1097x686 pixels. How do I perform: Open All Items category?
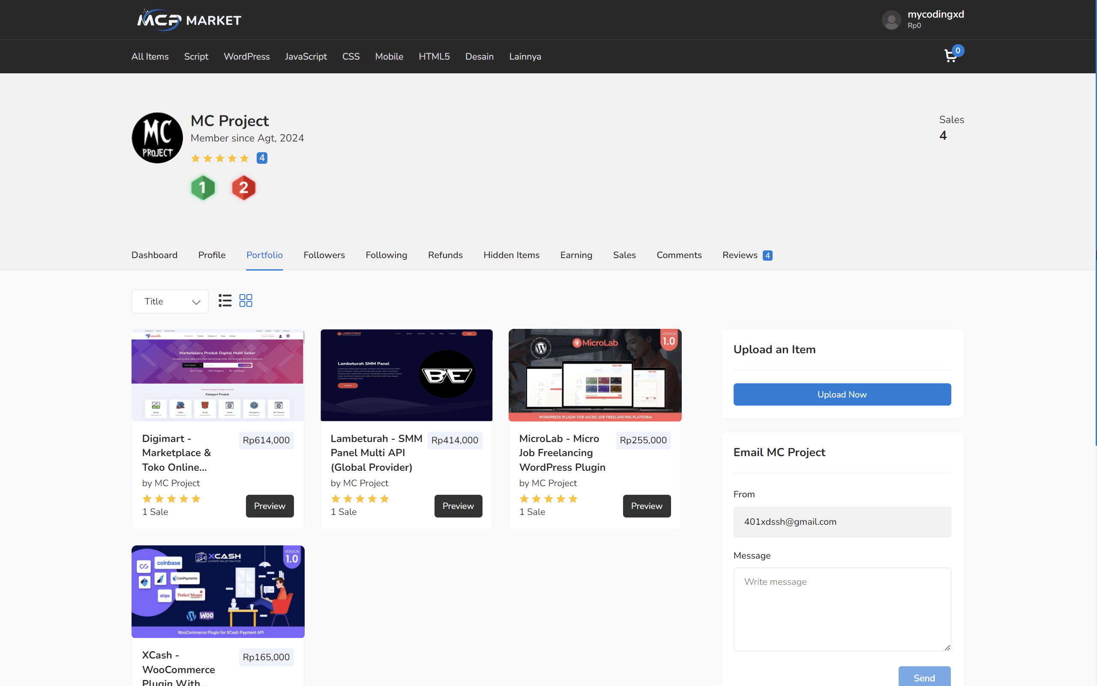pyautogui.click(x=150, y=57)
